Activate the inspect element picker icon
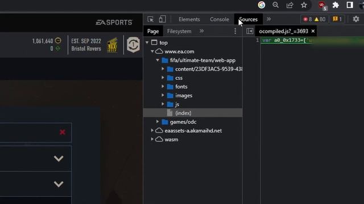Screen dimensions: 364x204 pos(150,19)
